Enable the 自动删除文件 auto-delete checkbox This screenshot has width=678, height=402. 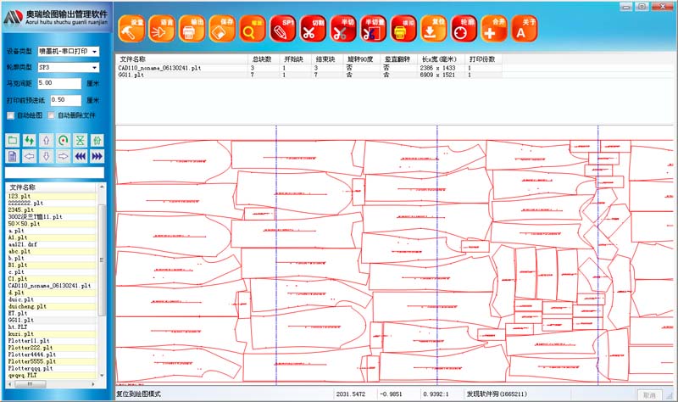coord(52,115)
